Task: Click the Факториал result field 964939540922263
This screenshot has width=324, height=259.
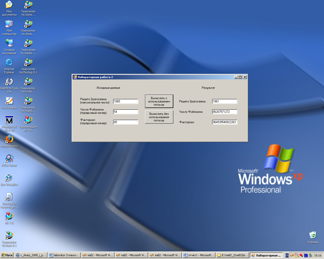Action: tap(225, 122)
